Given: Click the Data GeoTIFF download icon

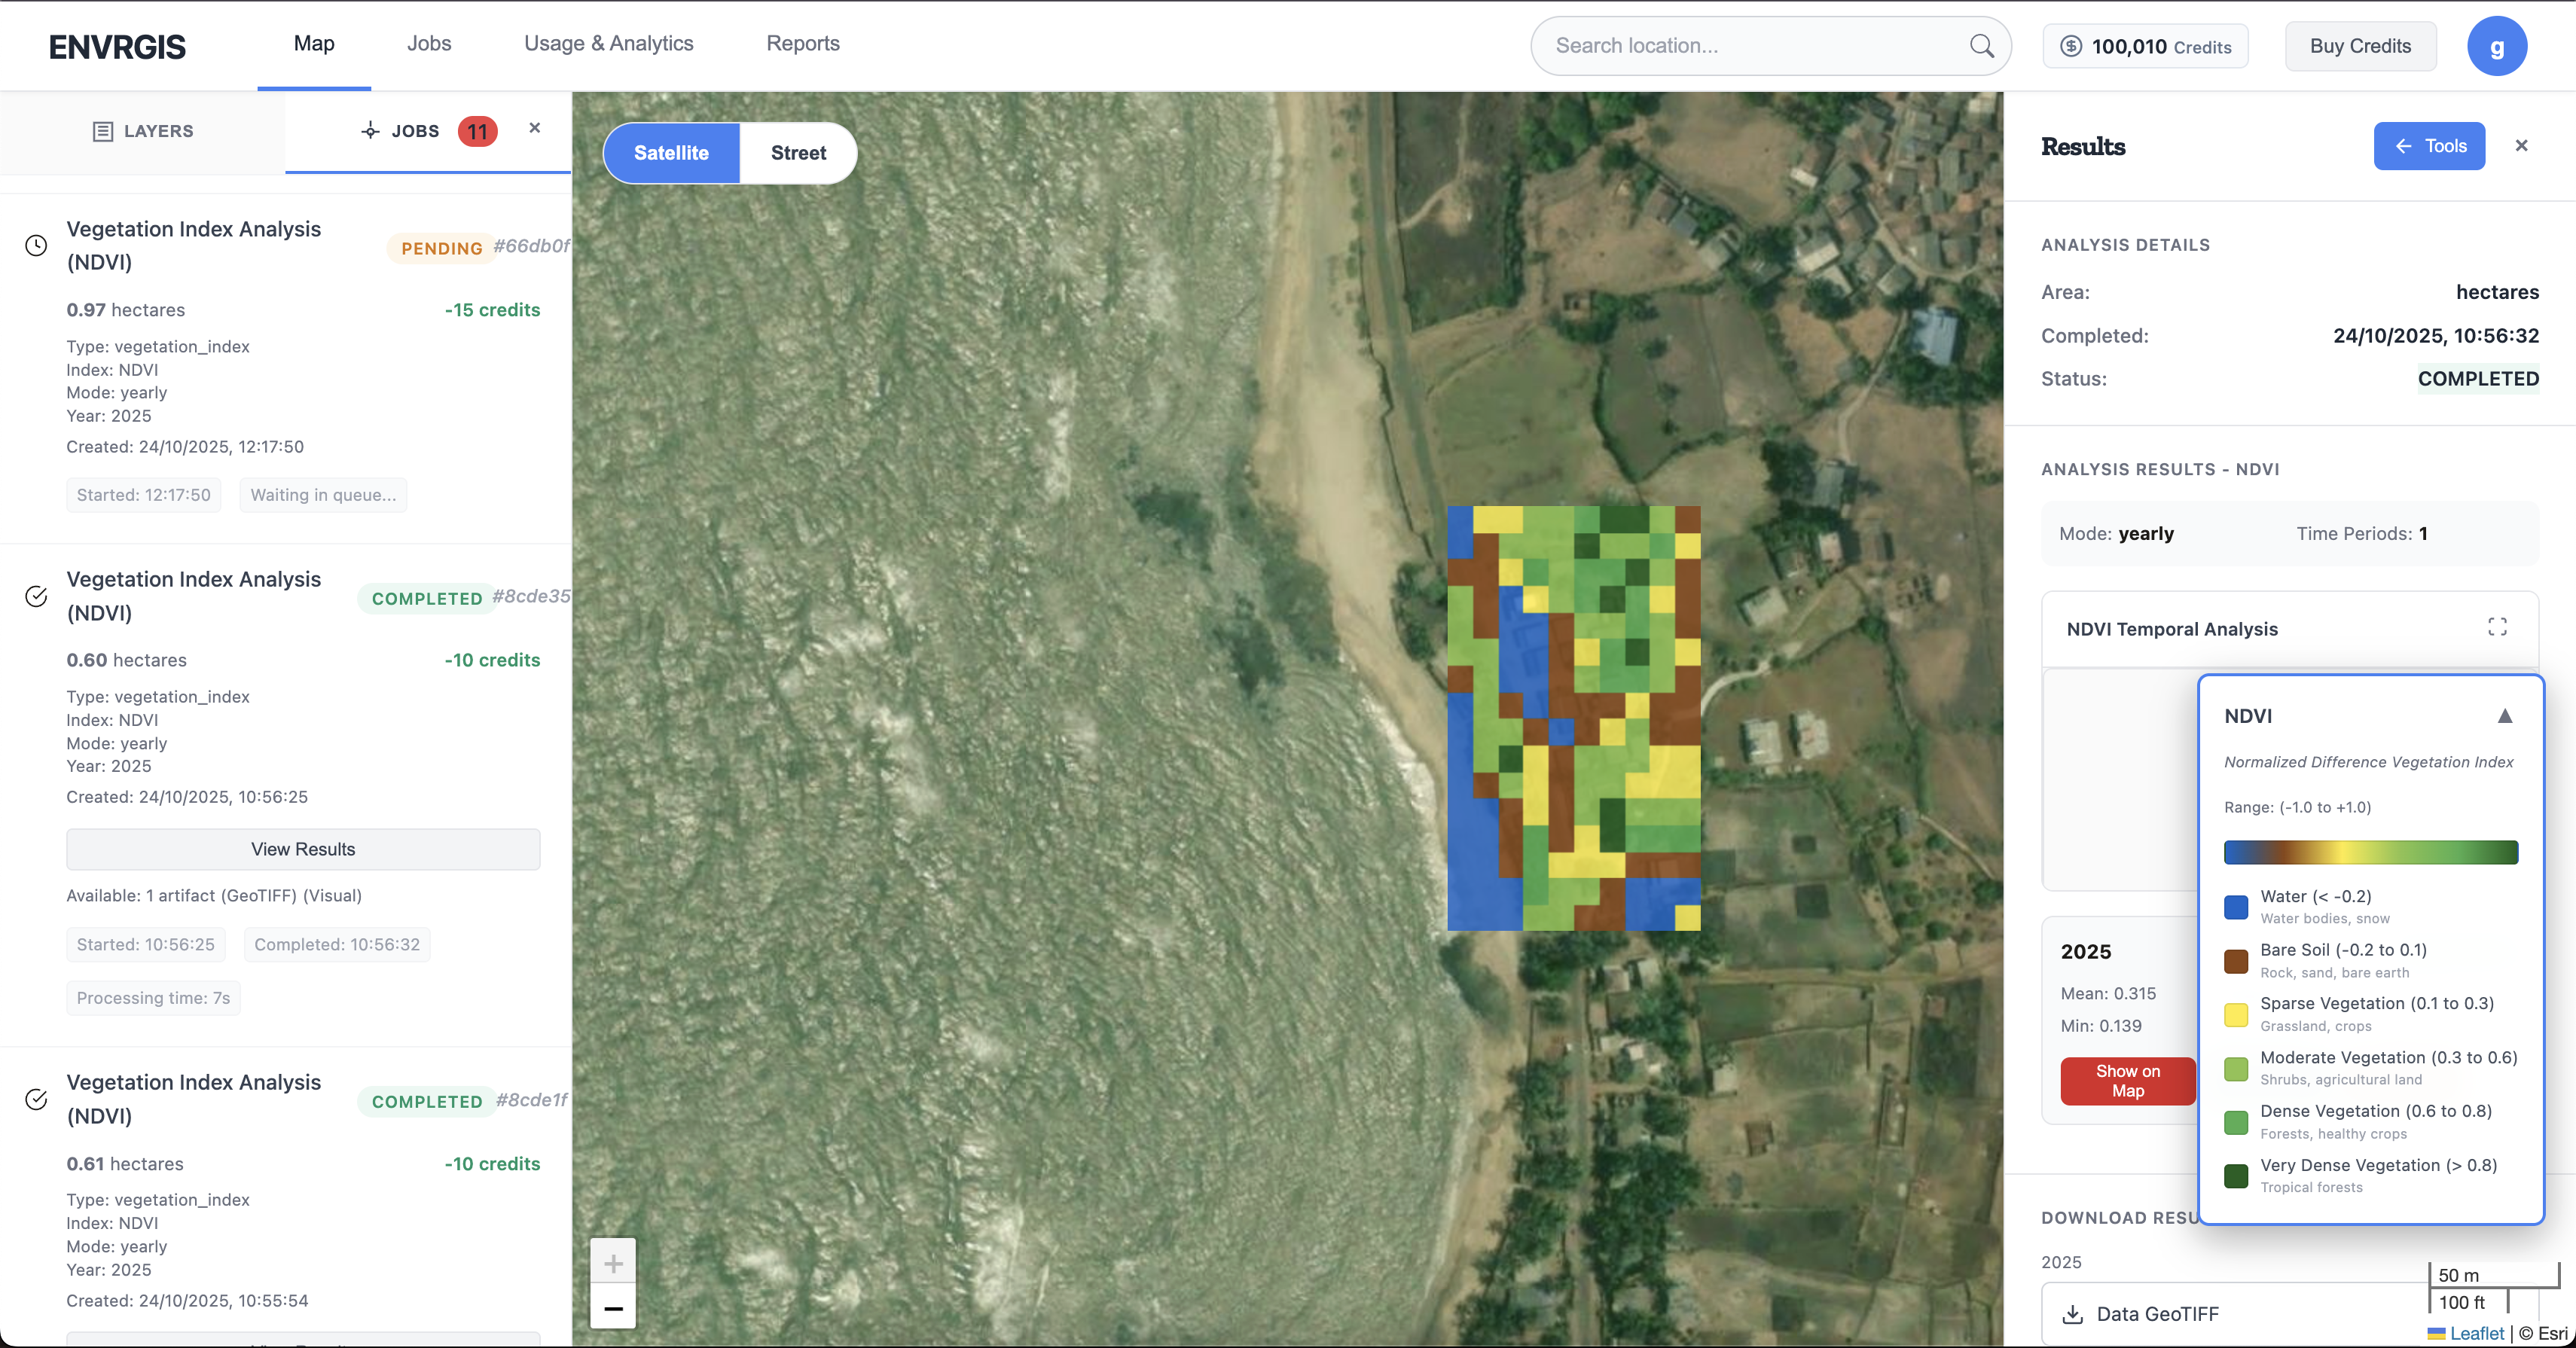Looking at the screenshot, I should tap(2072, 1314).
